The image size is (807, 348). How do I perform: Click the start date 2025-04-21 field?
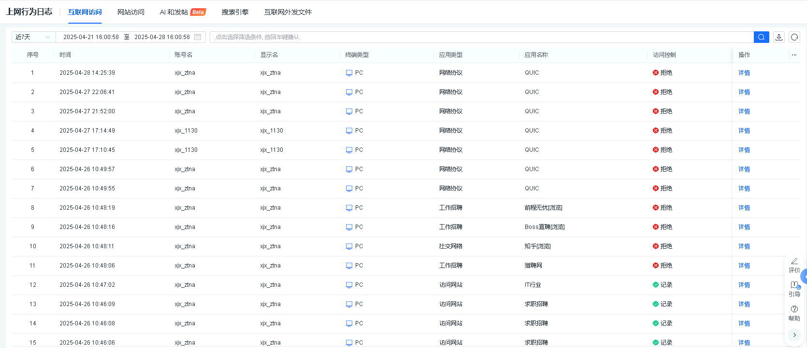pos(91,37)
